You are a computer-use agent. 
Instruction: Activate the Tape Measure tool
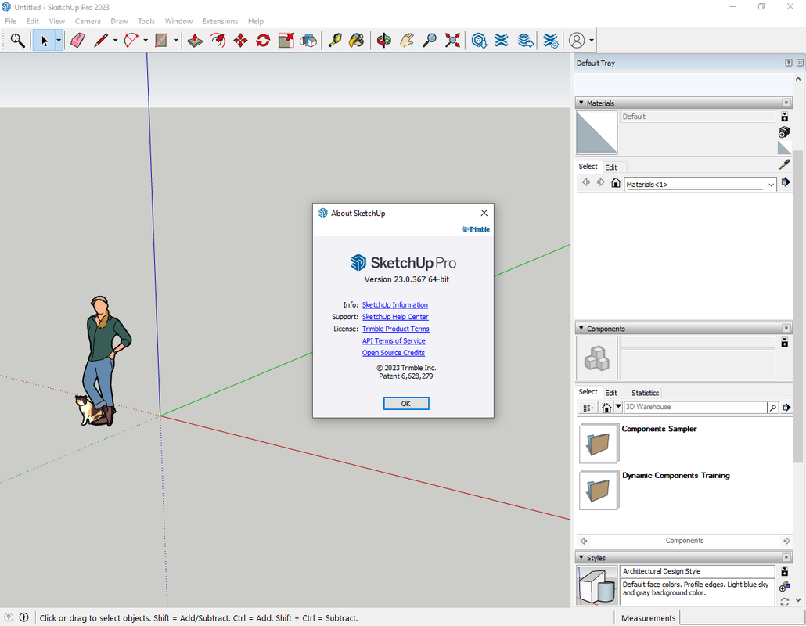coord(335,41)
